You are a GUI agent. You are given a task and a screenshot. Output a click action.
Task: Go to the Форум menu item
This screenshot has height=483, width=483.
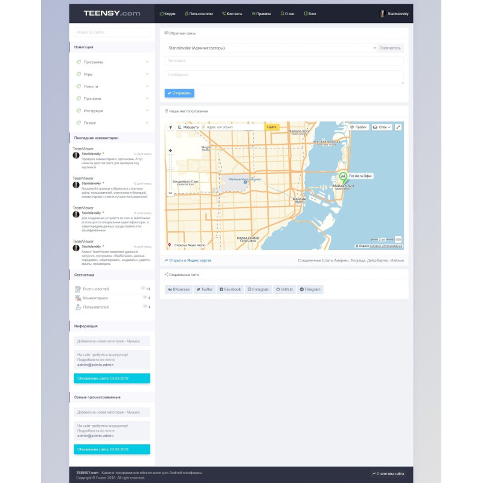[x=168, y=13]
